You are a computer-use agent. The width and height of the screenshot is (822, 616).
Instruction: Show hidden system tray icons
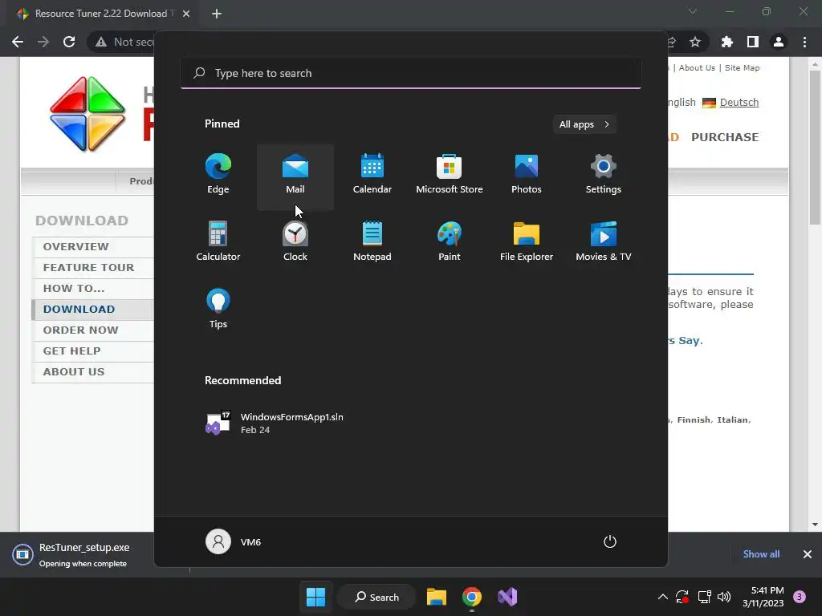click(x=662, y=597)
